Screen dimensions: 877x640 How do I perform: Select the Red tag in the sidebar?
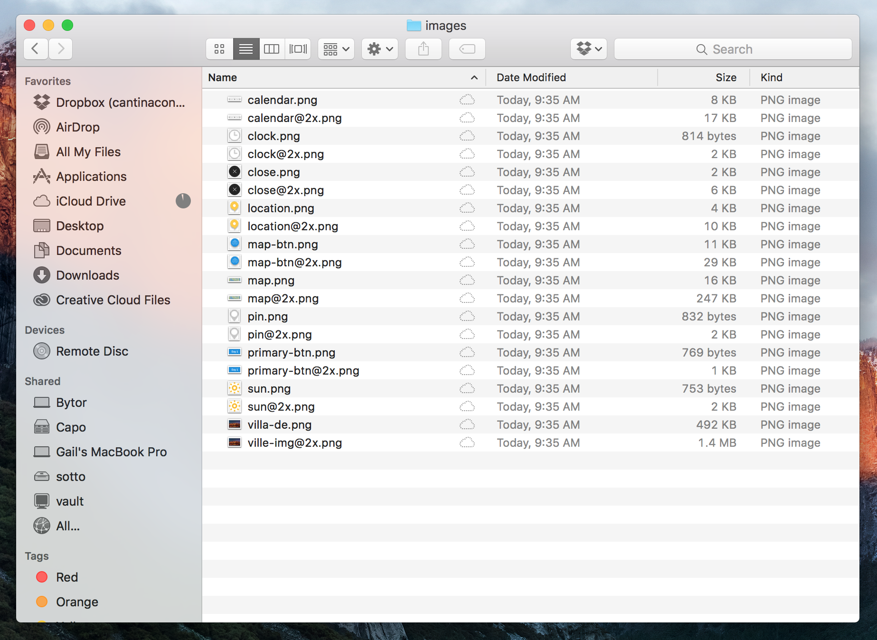tap(66, 577)
